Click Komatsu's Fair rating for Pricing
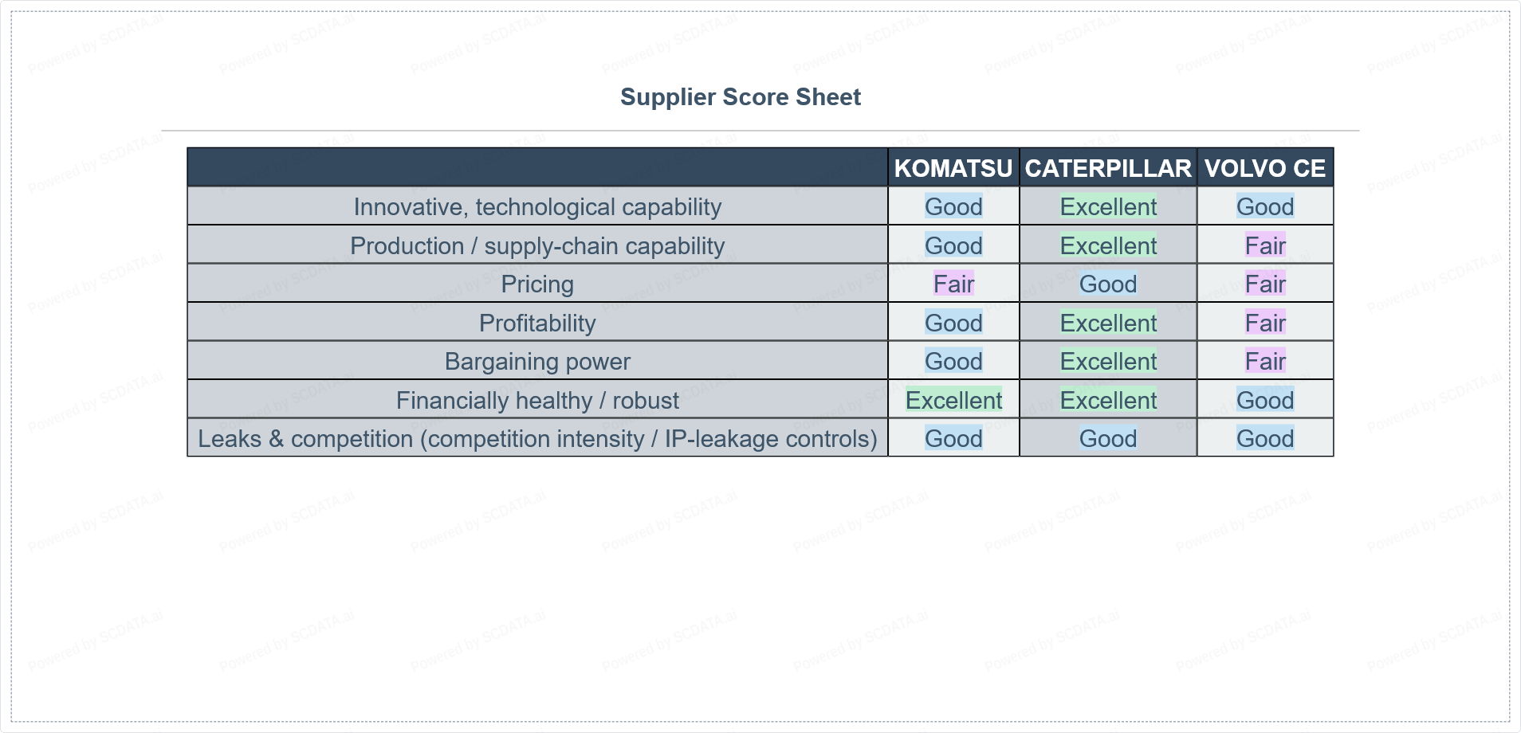Viewport: 1521px width, 733px height. [x=953, y=284]
